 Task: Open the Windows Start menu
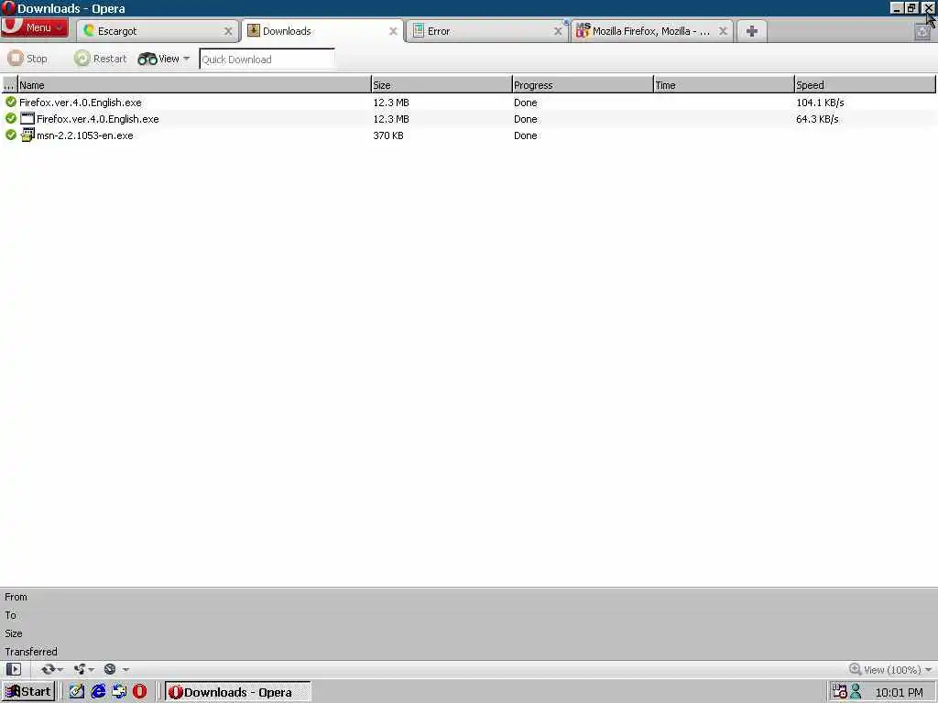[28, 692]
